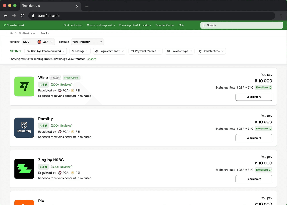Open browser three-dot menu

281,16
